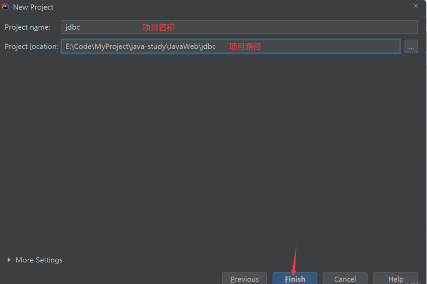
Task: Click the "Project name:" label
Action: pos(27,27)
